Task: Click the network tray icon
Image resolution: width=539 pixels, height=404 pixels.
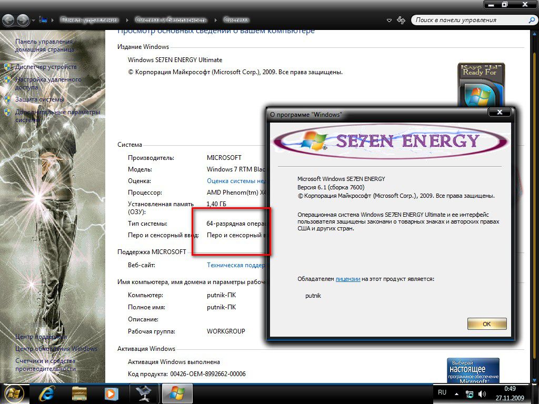Action: (469, 394)
